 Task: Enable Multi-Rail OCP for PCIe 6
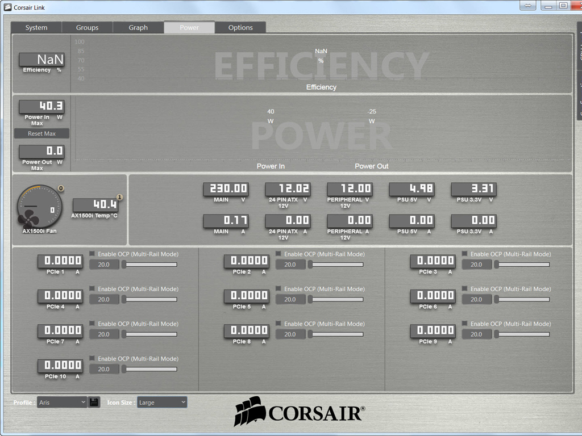click(x=465, y=288)
